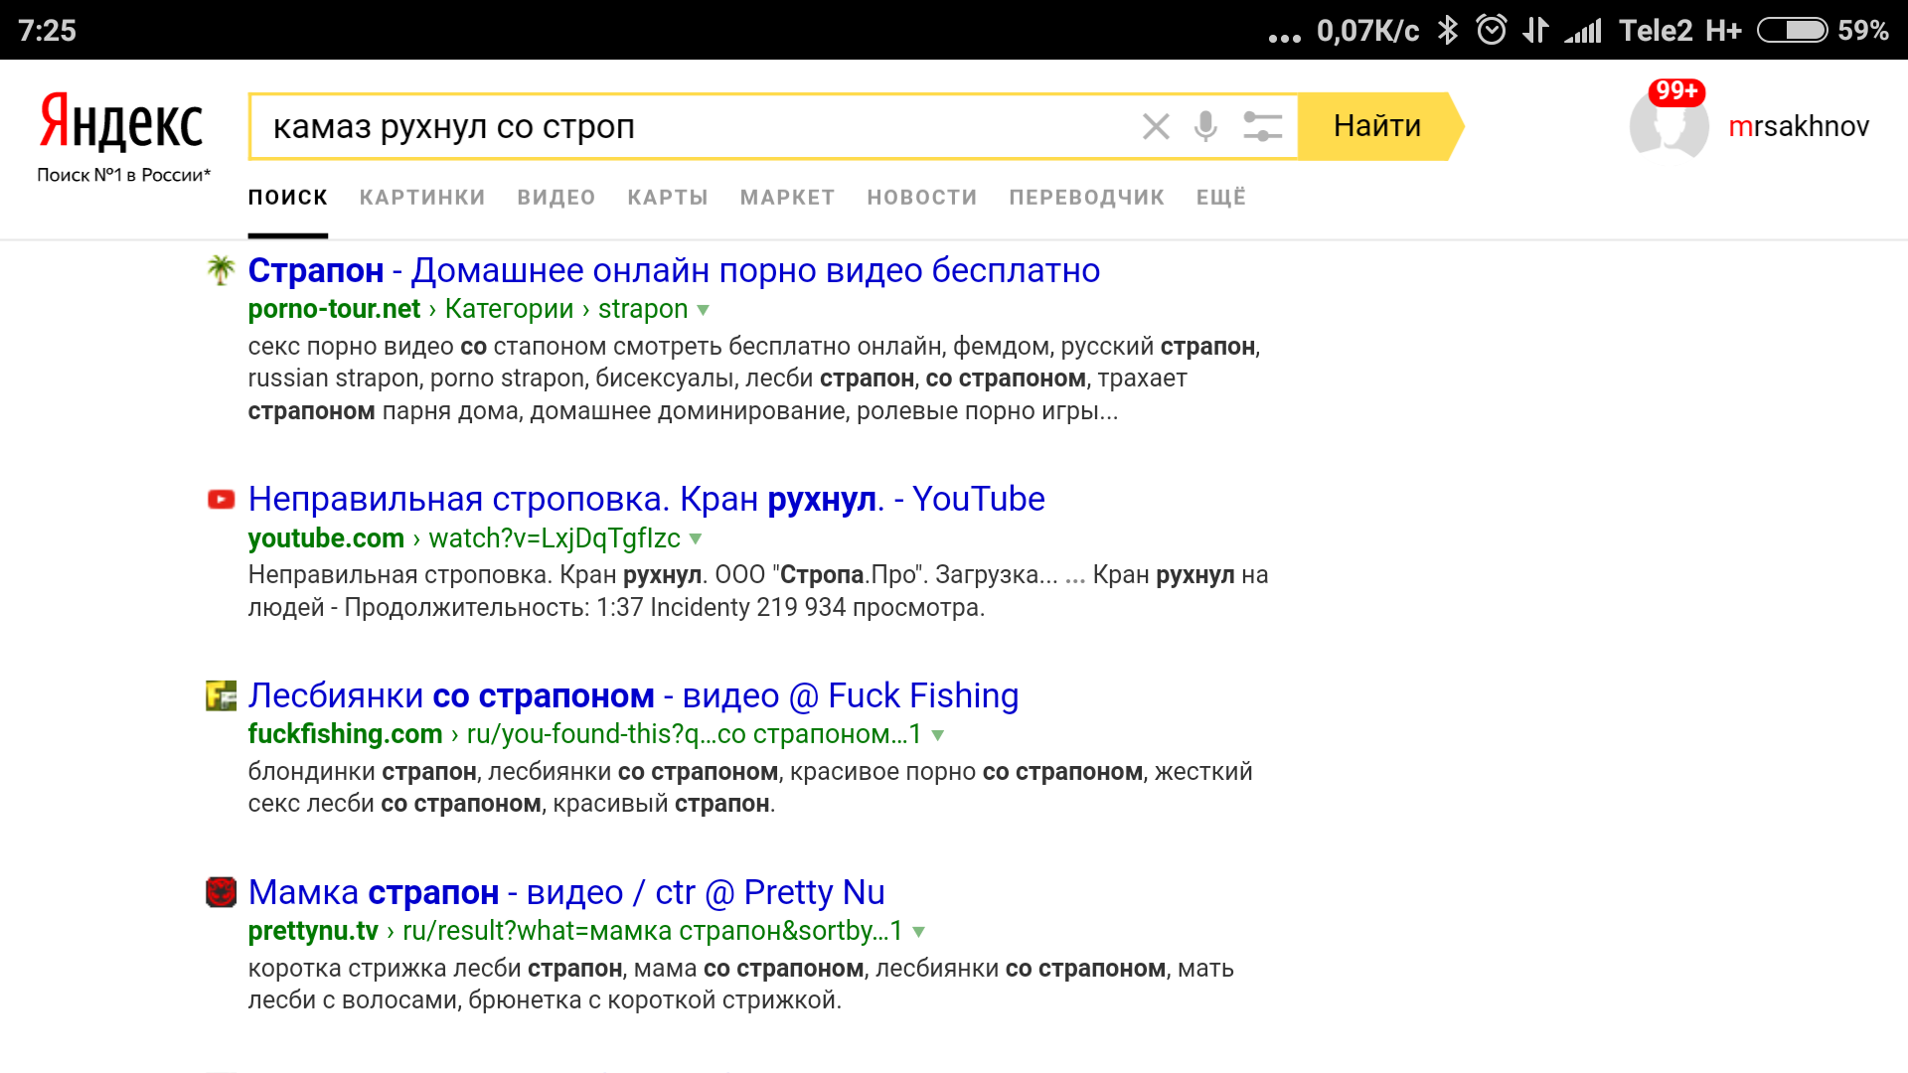Tap the fuckfishing.com result favicon
The image size is (1908, 1073).
click(x=221, y=695)
